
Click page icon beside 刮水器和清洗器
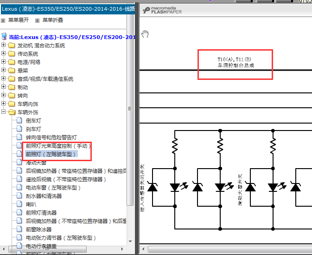tap(19, 196)
